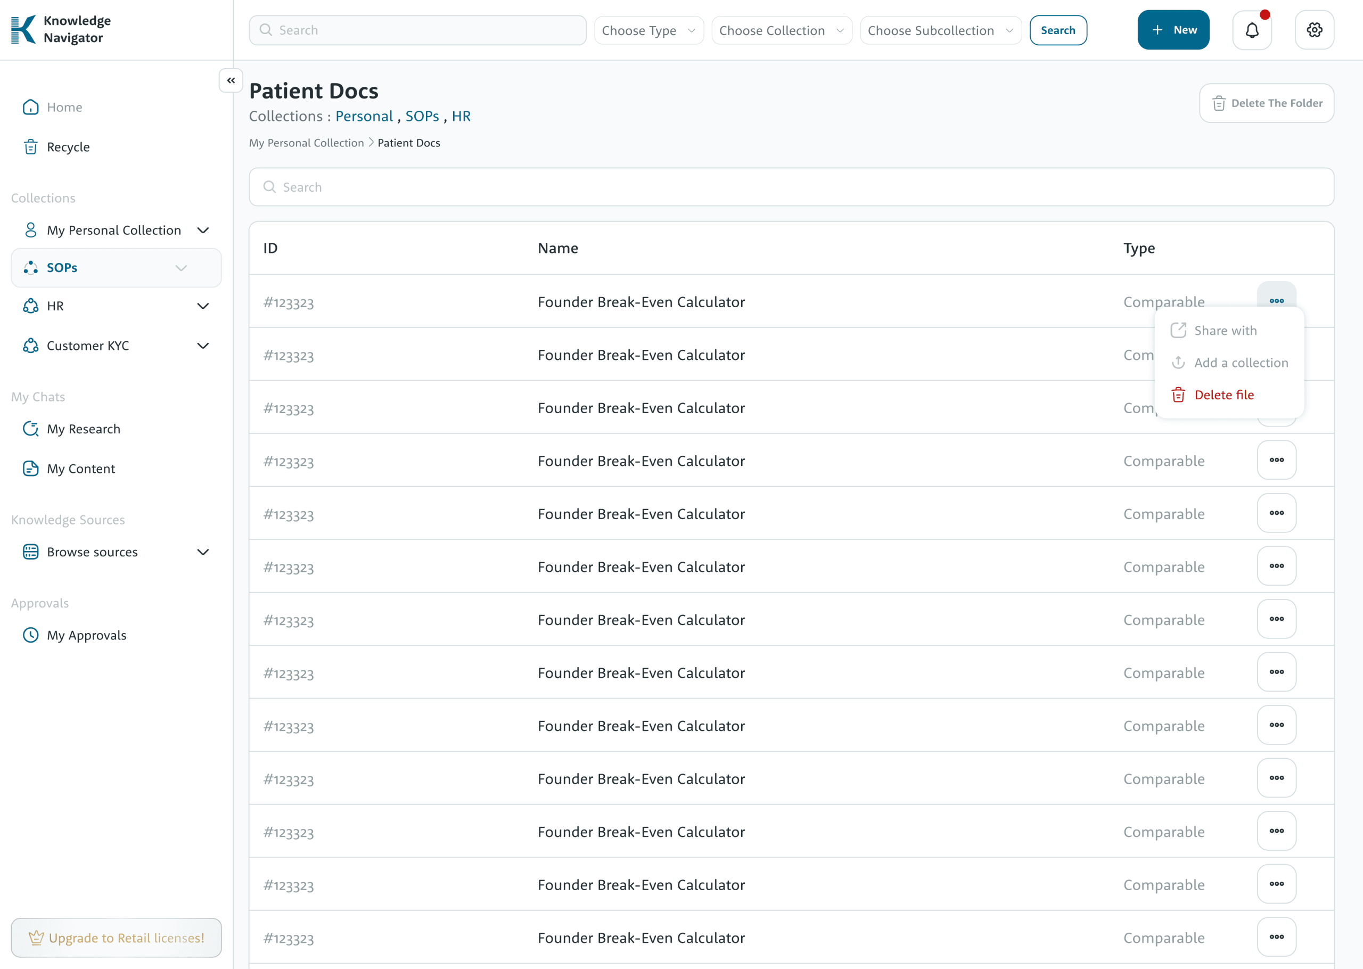Open the Recycle bin page

point(68,147)
